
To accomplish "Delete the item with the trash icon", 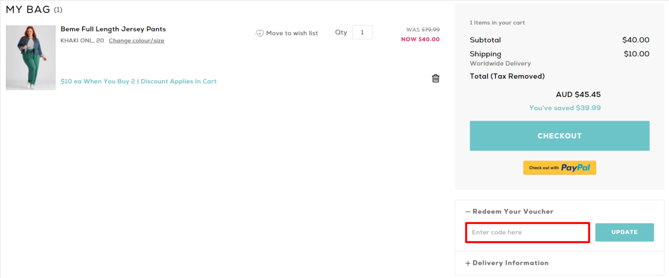I will click(435, 78).
